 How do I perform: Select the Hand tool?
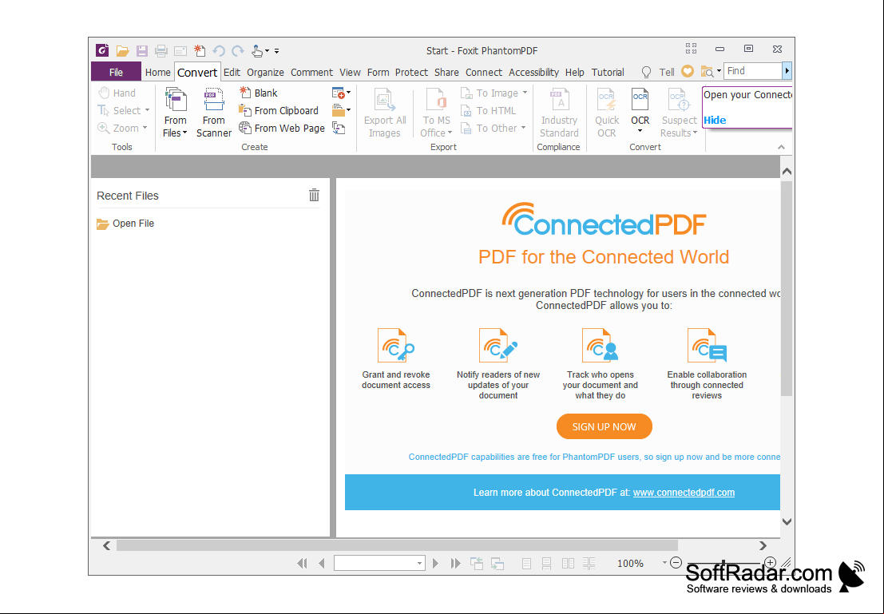coord(117,93)
